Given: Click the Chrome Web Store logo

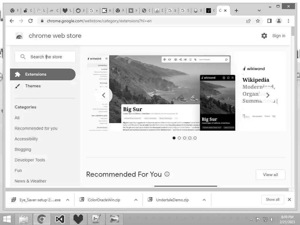Looking at the screenshot, I should [x=19, y=36].
